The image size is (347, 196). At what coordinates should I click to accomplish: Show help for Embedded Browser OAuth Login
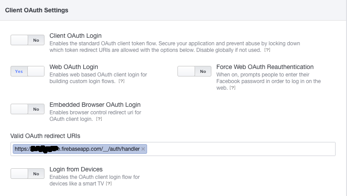pyautogui.click(x=99, y=119)
